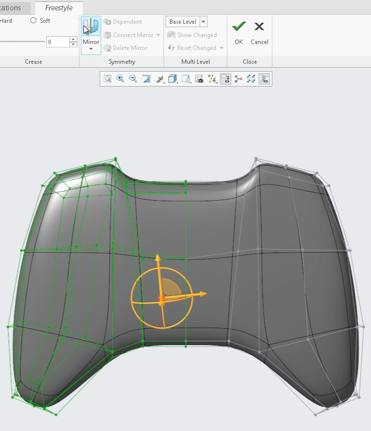Click the Connect Mirror command

pyautogui.click(x=129, y=35)
